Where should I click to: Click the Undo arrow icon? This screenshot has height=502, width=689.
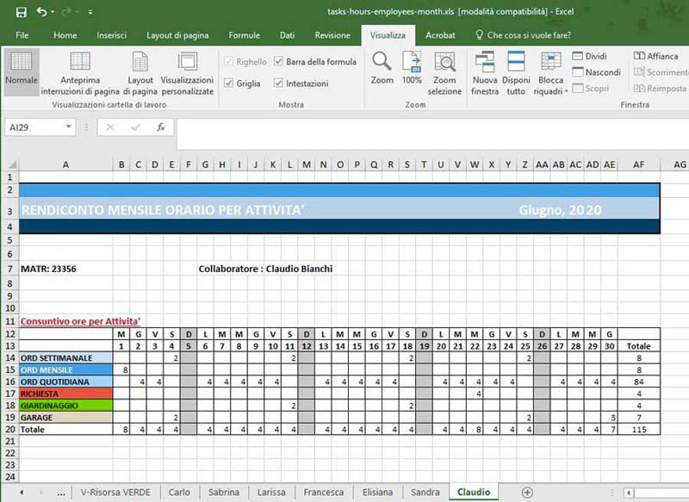tap(41, 12)
